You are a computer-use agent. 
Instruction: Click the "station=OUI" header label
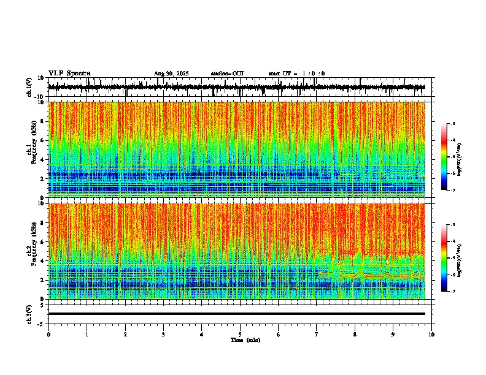pos(227,74)
